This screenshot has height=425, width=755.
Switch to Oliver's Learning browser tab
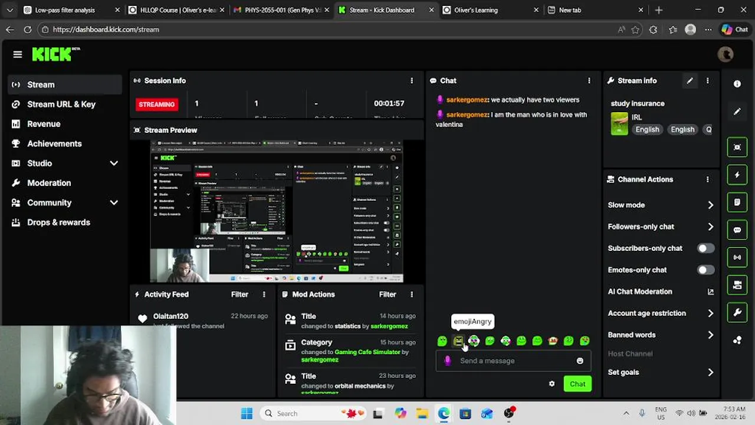tap(490, 10)
